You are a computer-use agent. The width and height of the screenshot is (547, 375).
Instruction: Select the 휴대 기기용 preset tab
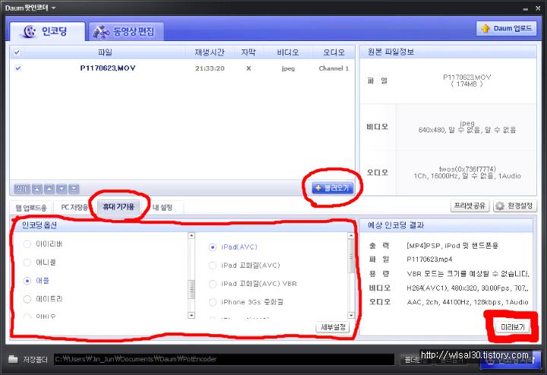(119, 207)
